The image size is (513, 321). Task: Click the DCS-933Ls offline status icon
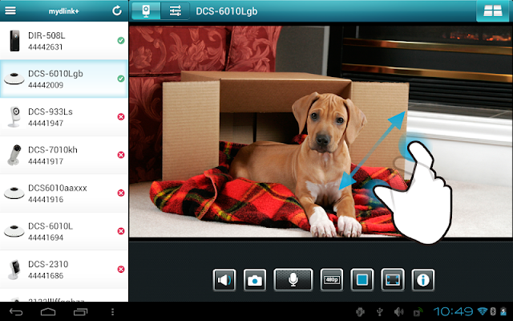coord(121,117)
